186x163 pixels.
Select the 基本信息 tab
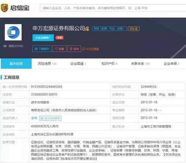click(x=16, y=63)
